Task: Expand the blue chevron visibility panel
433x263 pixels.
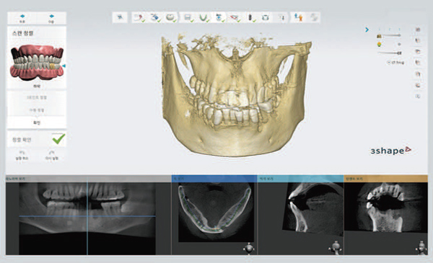Action: click(367, 30)
